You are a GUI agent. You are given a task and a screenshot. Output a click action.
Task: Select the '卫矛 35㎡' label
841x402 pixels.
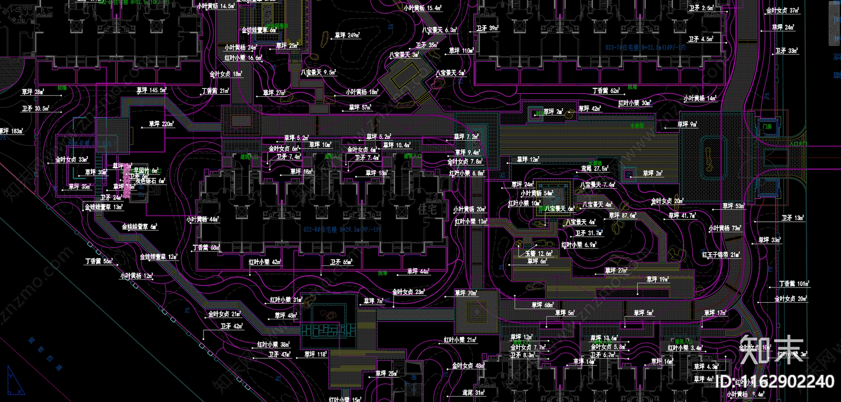(x=427, y=45)
